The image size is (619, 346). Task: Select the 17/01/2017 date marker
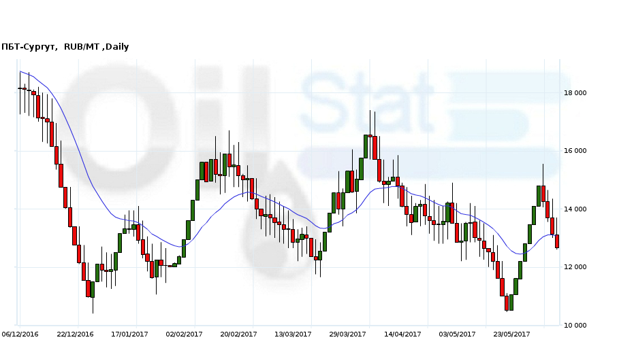(129, 334)
